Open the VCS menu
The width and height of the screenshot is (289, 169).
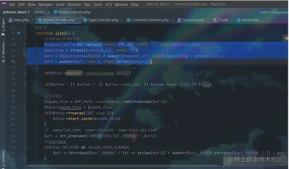tap(109, 5)
